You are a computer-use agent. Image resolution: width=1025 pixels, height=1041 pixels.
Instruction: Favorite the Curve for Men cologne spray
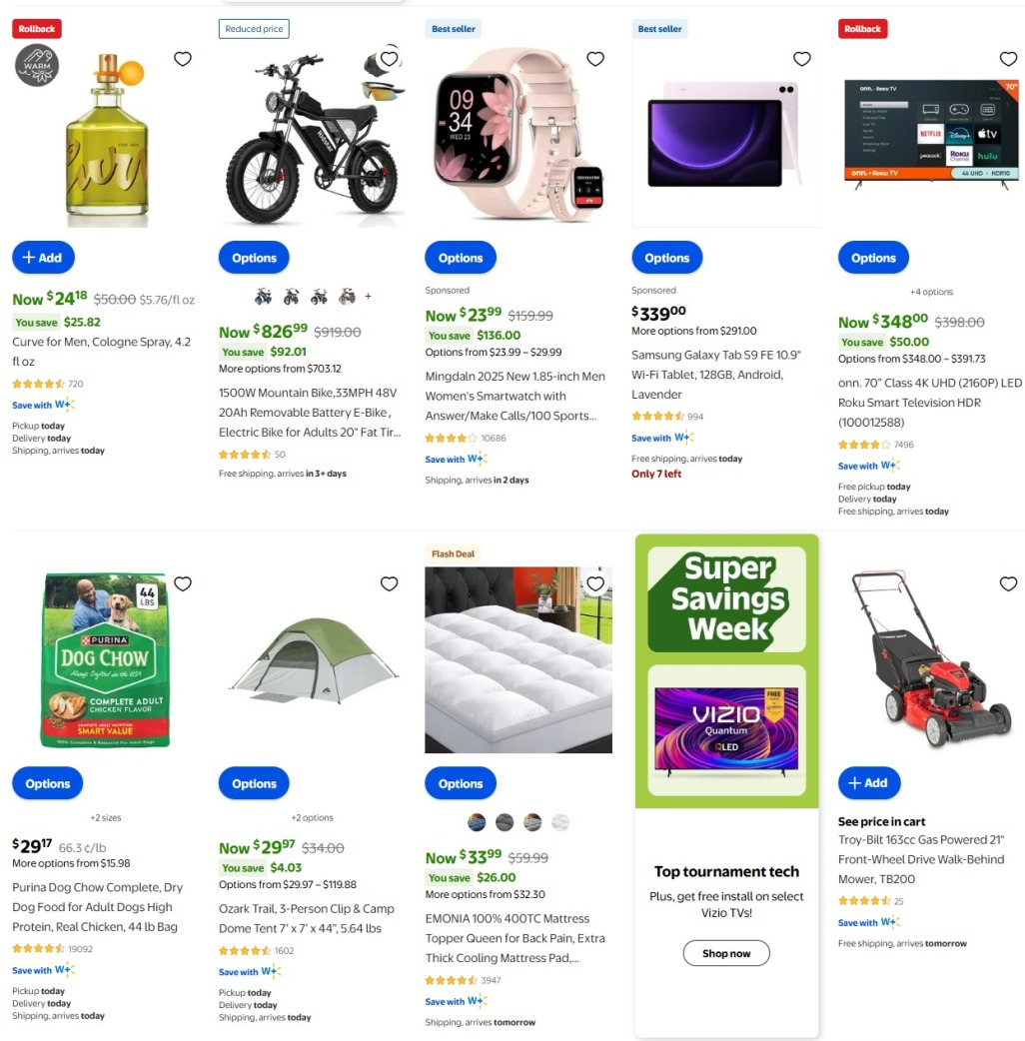(183, 59)
